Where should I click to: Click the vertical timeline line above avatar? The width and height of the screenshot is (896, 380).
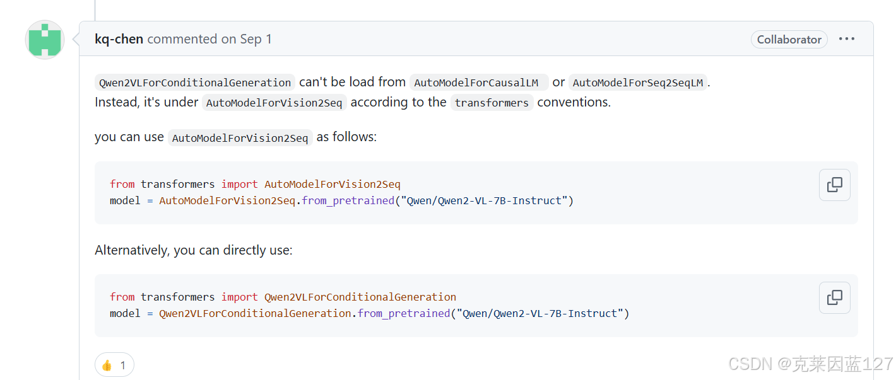click(95, 9)
